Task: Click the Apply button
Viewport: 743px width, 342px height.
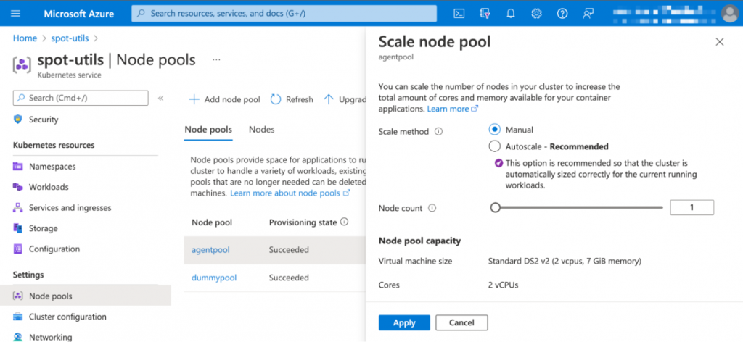Action: 404,322
